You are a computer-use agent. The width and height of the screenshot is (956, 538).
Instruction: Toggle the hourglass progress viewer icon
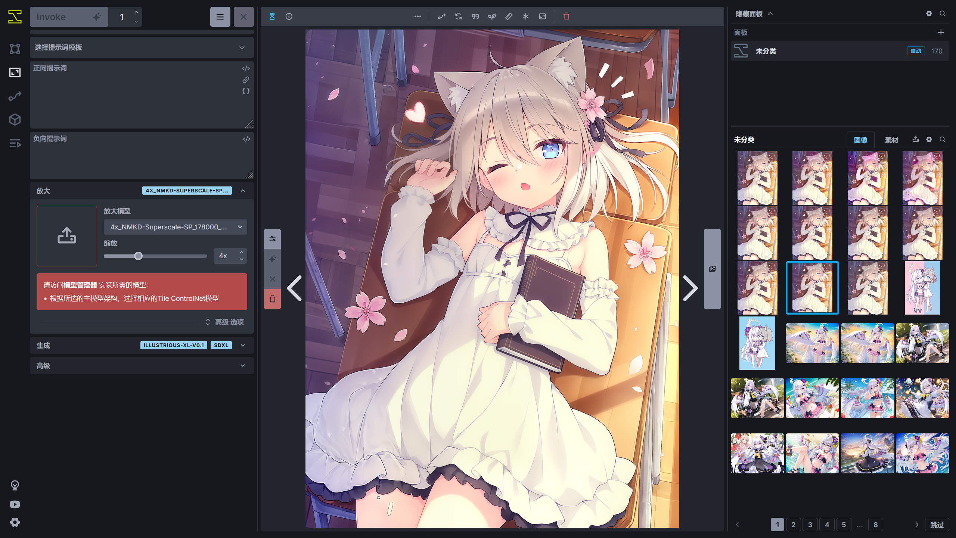(272, 16)
